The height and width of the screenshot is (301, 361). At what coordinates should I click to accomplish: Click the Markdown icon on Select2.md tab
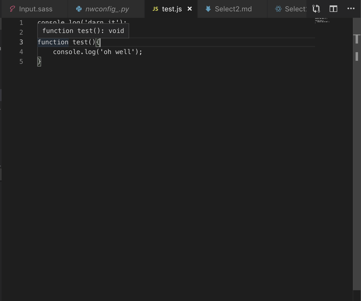pos(208,9)
